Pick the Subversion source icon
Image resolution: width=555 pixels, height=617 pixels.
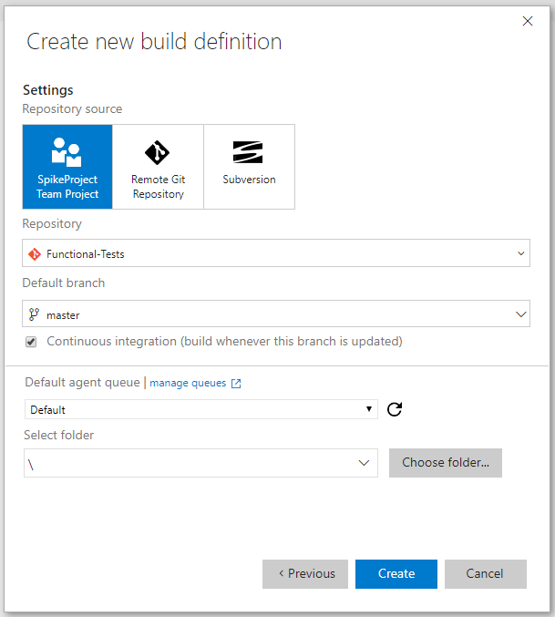coord(249,151)
